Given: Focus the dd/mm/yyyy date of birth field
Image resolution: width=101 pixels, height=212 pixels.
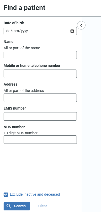Looking at the screenshot, I should pyautogui.click(x=40, y=31).
